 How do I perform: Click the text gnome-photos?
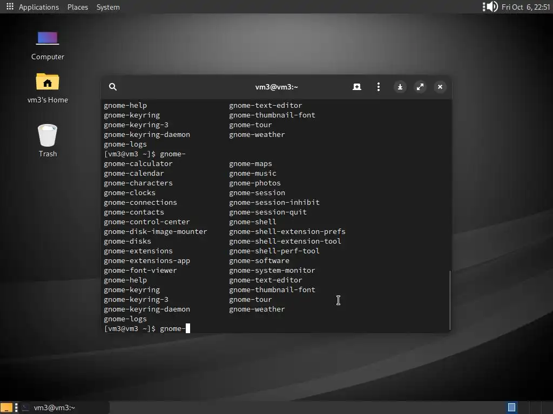click(255, 183)
